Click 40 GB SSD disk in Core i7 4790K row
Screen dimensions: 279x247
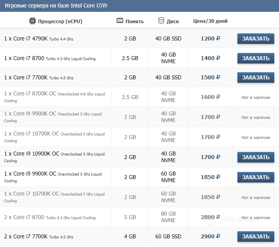[168, 38]
